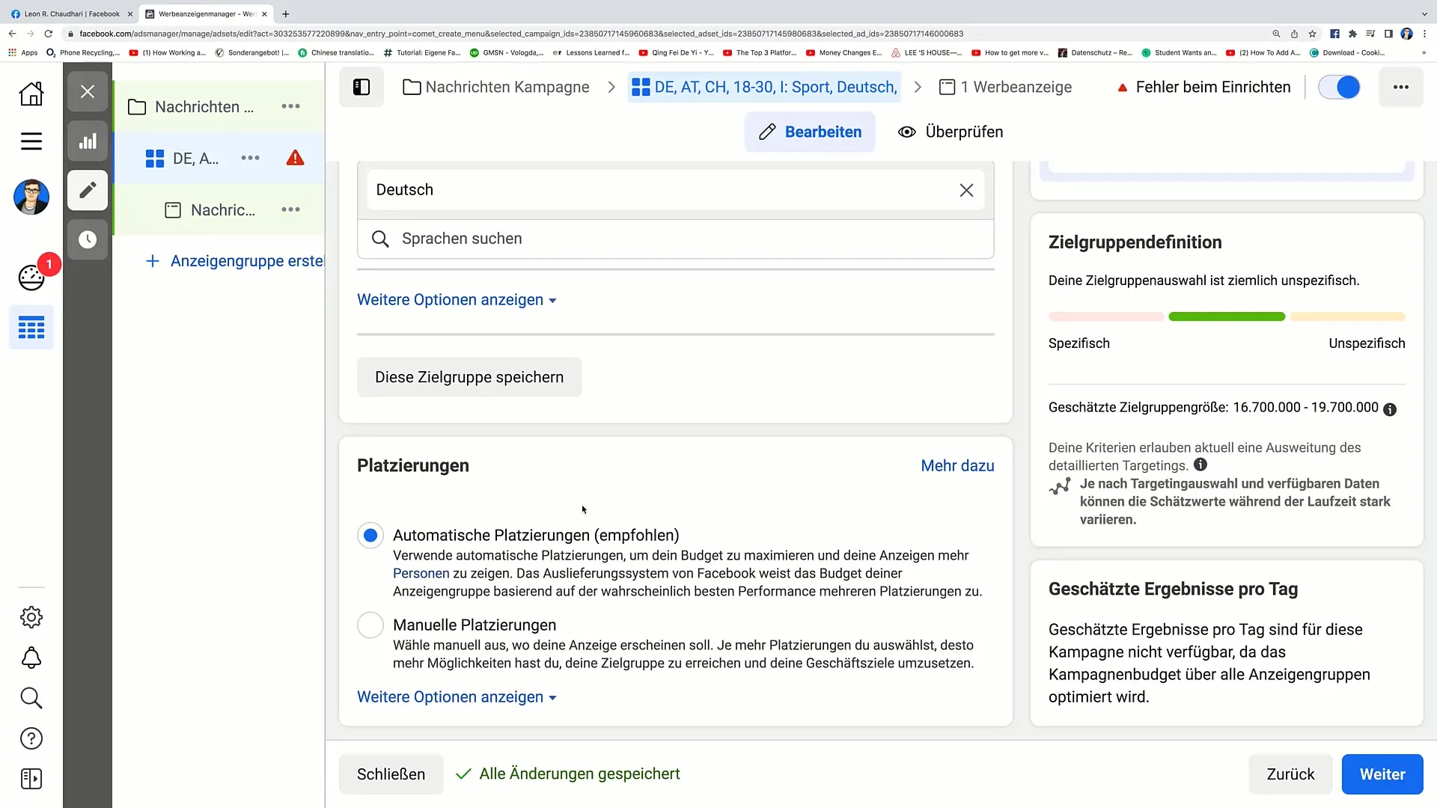Click the search magnifier in left rail
1437x808 pixels.
click(31, 698)
